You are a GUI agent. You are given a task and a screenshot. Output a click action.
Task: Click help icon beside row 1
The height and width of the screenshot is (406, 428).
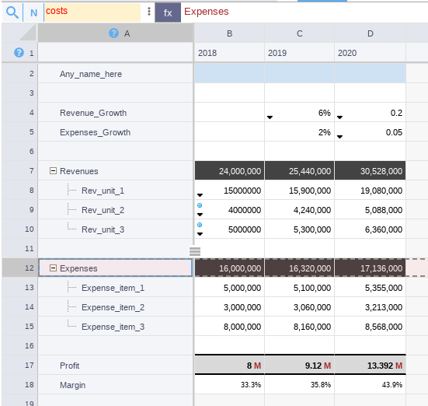[x=19, y=52]
